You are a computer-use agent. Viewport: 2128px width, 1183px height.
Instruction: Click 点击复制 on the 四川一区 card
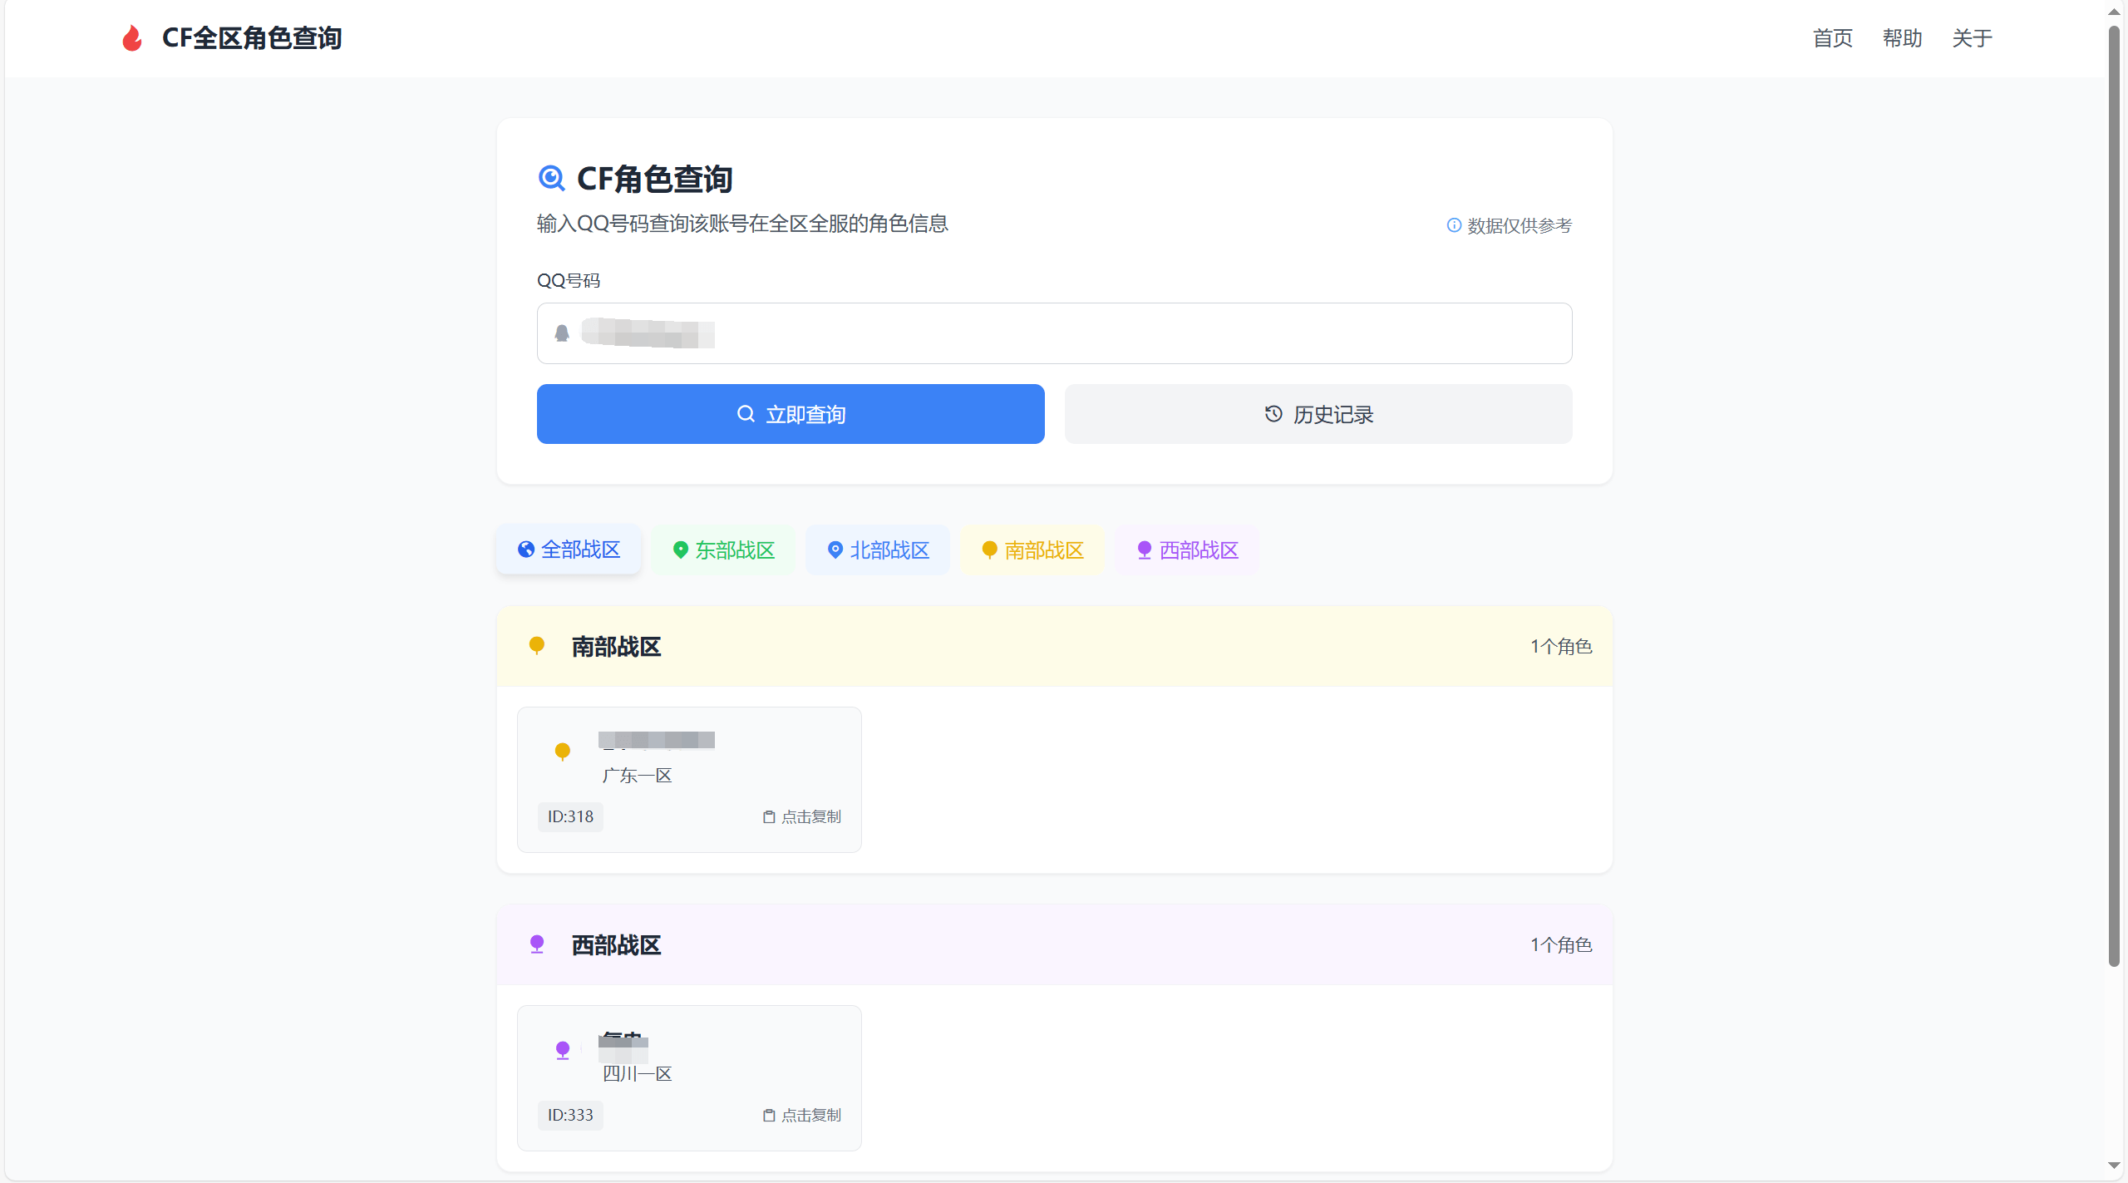[x=802, y=1116]
